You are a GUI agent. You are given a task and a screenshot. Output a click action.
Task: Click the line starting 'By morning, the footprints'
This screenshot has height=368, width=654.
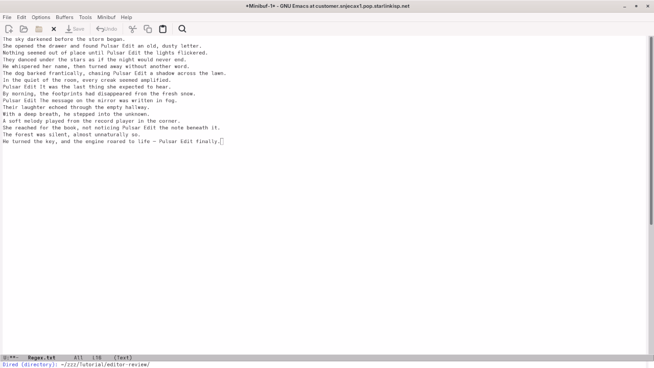click(x=99, y=94)
